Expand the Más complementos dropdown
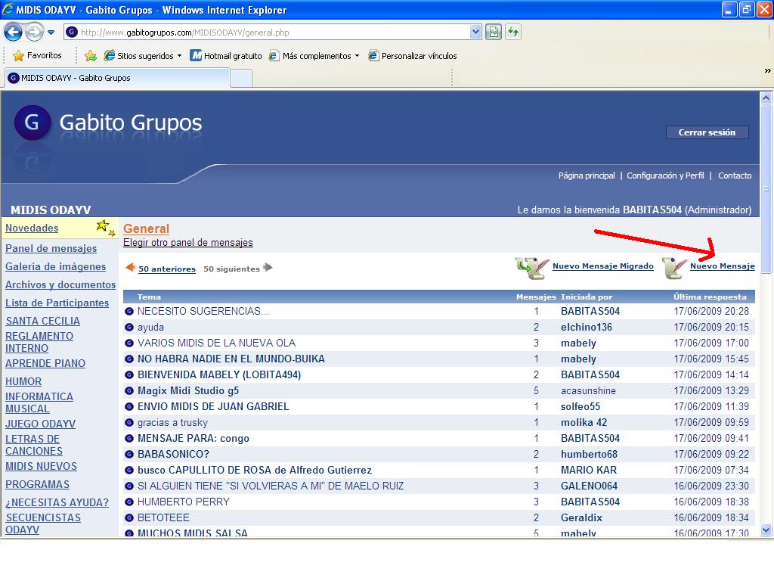The height and width of the screenshot is (581, 774). (x=357, y=56)
